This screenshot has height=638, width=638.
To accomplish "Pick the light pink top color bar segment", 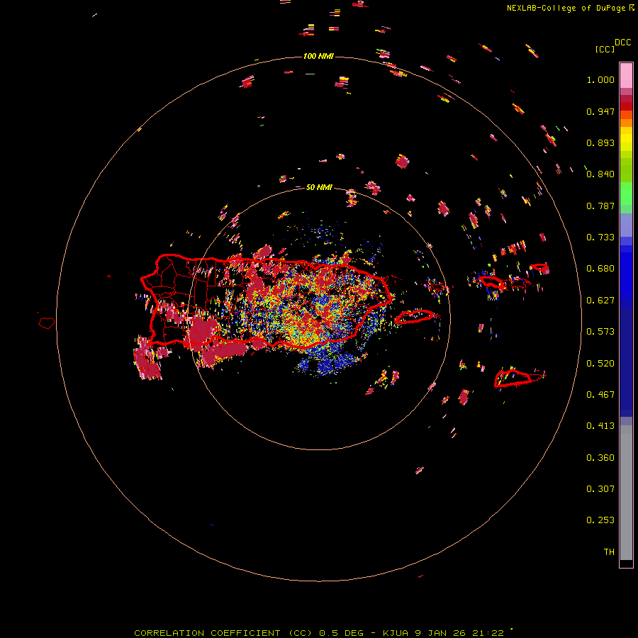I will [626, 75].
